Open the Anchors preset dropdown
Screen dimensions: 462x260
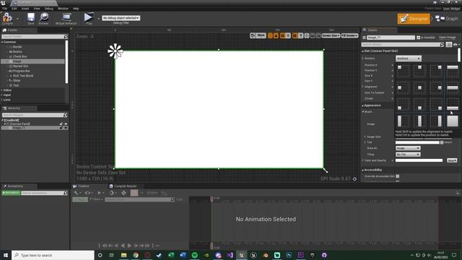[x=409, y=58]
